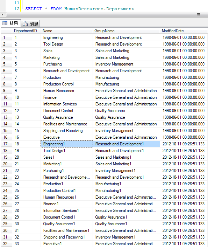Select the 'Executive' name cell
Image resolution: width=208 pixels, height=248 pixels.
[x=67, y=137]
